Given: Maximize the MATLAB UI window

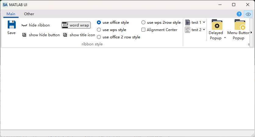Looking at the screenshot, I should [234, 5].
